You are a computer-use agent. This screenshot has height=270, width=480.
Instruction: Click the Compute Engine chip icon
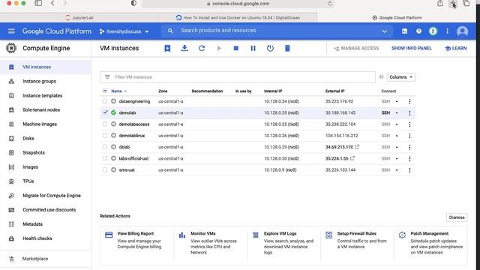coord(11,48)
